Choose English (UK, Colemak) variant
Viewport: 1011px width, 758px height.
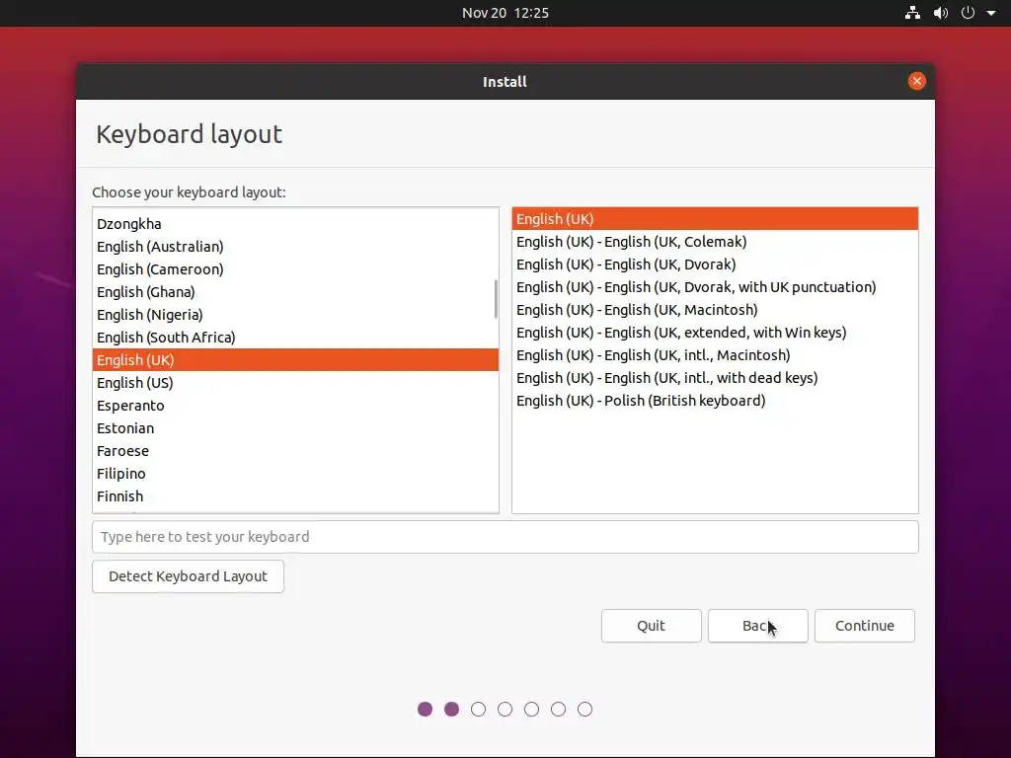tap(715, 242)
